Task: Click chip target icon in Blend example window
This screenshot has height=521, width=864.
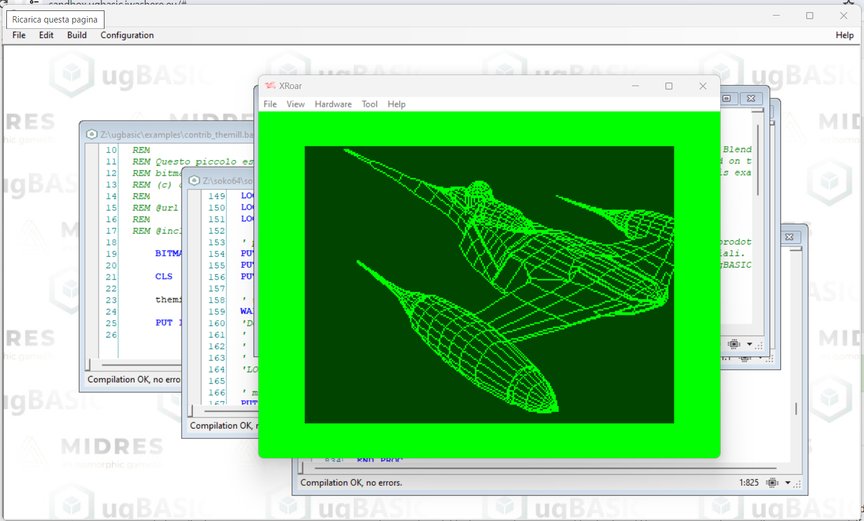Action: tap(734, 344)
